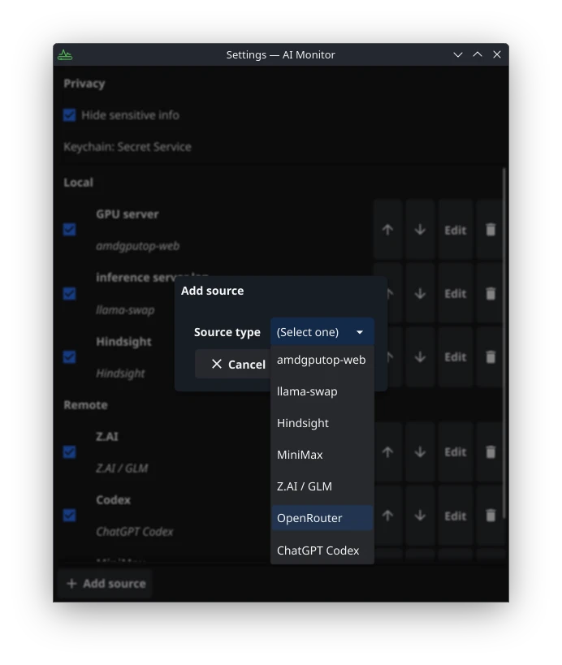Viewport: 562px width, 665px height.
Task: Move Z.AI source down
Action: pyautogui.click(x=420, y=452)
